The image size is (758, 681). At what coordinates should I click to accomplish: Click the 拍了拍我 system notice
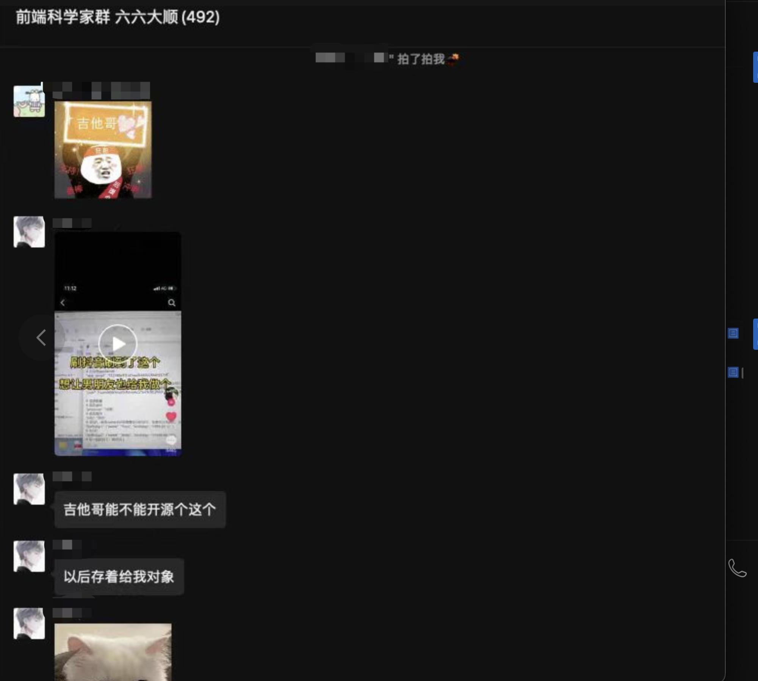(x=387, y=58)
